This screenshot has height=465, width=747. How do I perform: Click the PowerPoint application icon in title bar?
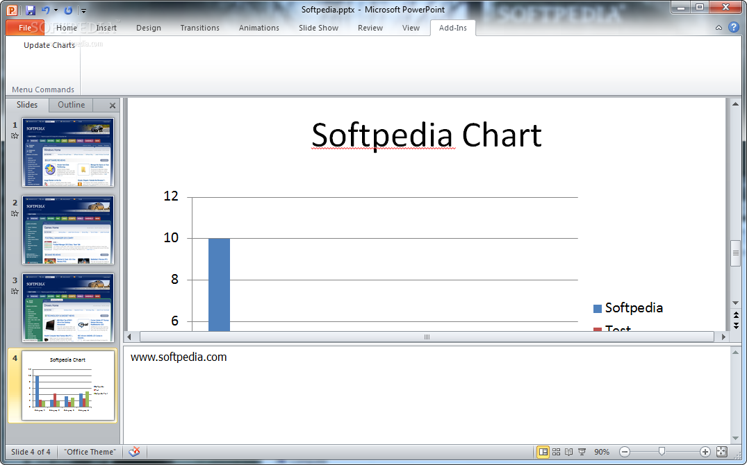[x=11, y=10]
